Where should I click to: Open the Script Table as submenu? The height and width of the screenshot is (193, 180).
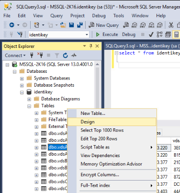pyautogui.click(x=112, y=147)
